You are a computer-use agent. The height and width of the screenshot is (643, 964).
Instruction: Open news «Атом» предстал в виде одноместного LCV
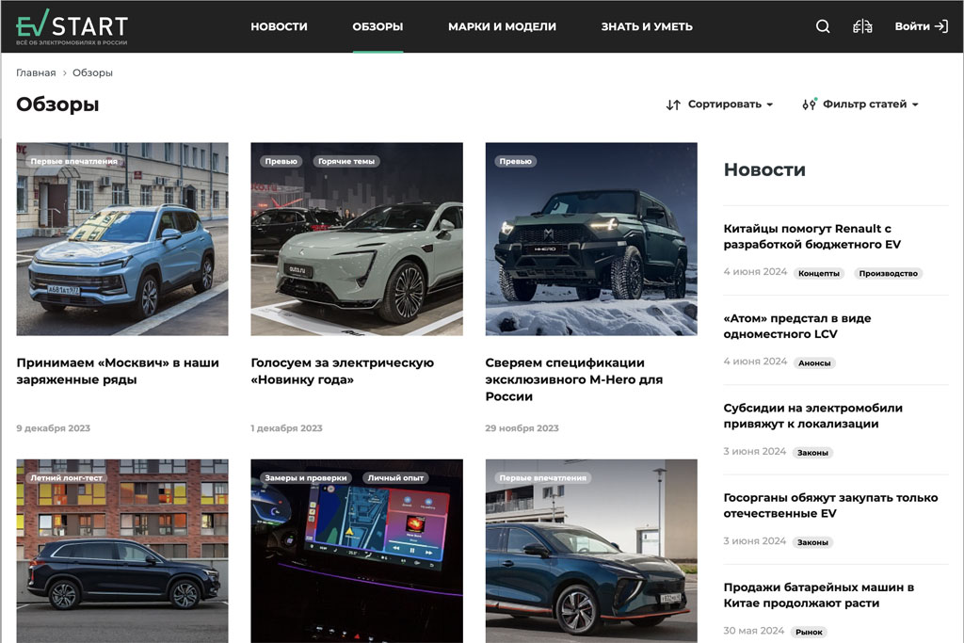pyautogui.click(x=797, y=327)
